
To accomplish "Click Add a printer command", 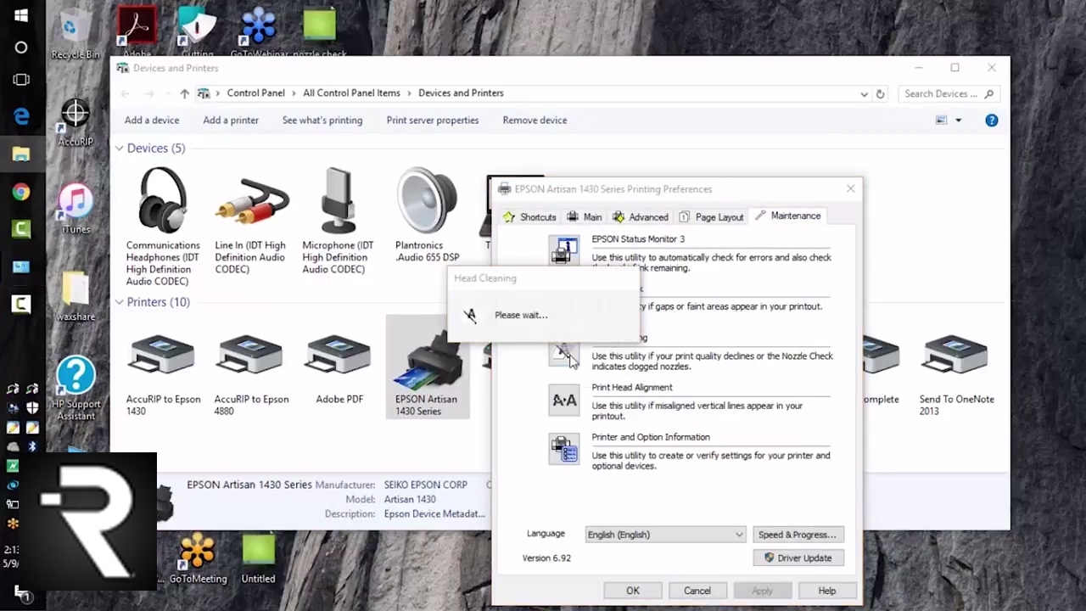I will click(231, 121).
